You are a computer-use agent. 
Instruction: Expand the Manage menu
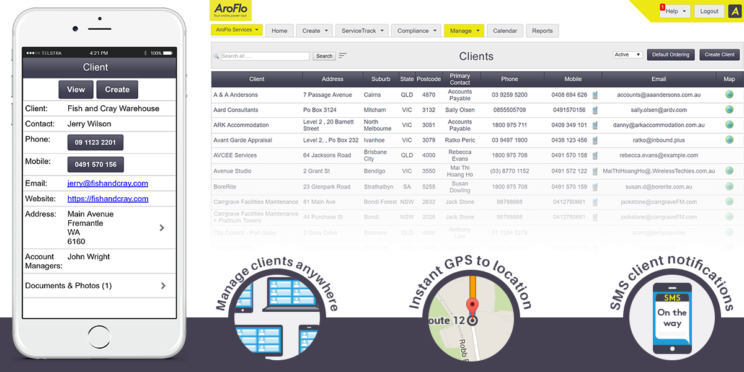464,30
